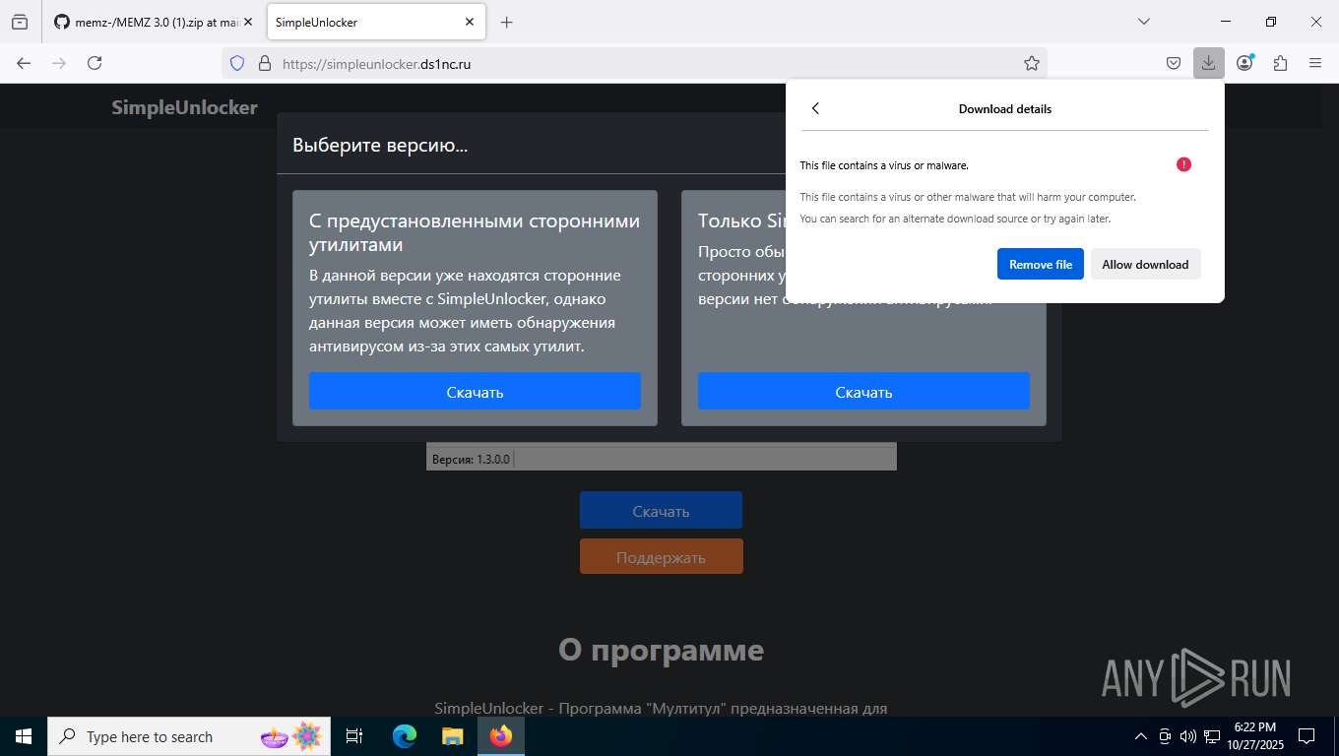Viewport: 1339px width, 756px height.
Task: Select the SimpleUnlocker tab
Action: 363,22
